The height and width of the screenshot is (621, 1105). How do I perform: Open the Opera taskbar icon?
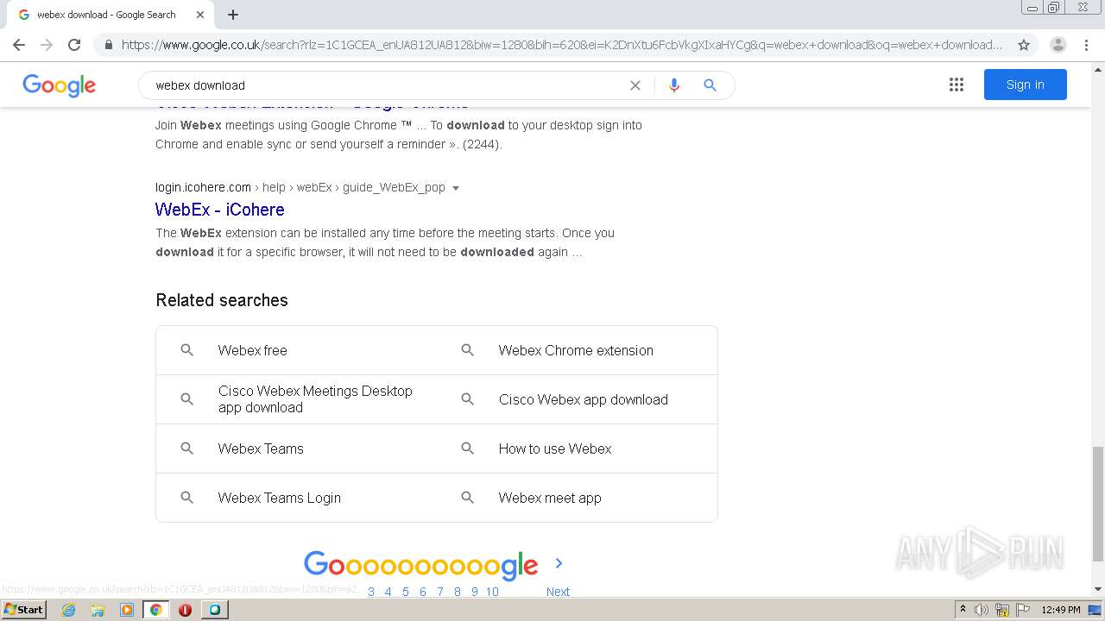click(185, 610)
